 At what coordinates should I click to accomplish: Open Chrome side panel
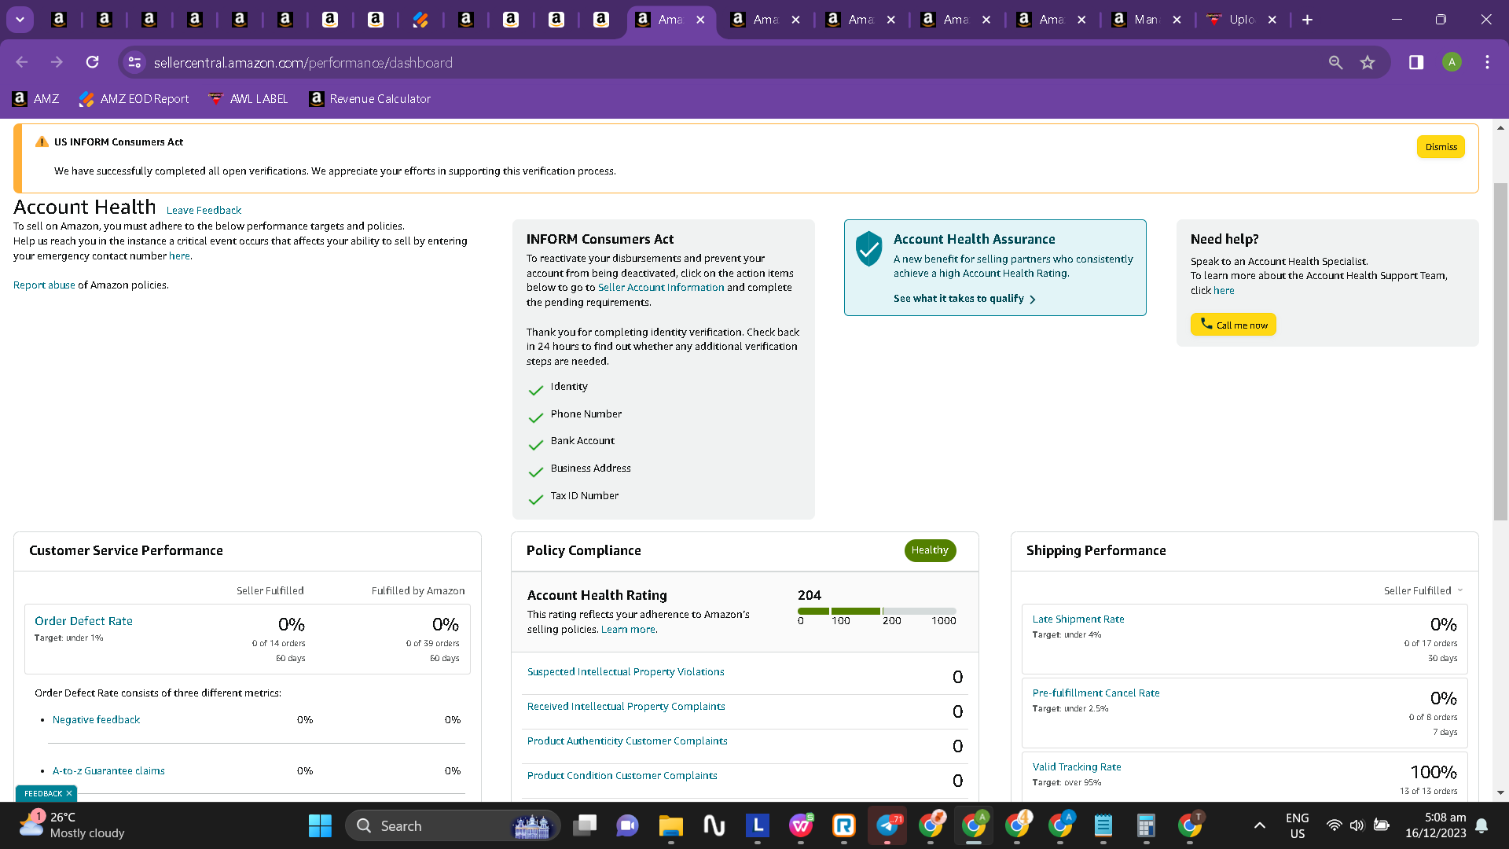pos(1416,62)
